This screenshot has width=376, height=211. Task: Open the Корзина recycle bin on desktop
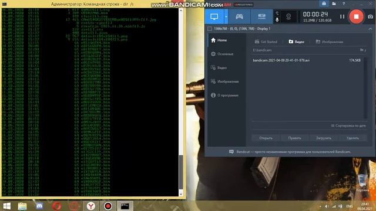pyautogui.click(x=362, y=183)
